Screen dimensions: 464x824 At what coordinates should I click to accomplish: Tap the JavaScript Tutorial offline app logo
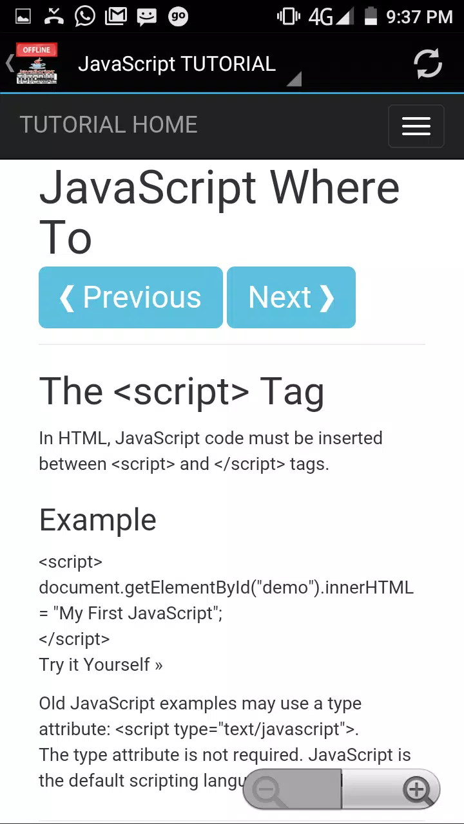pyautogui.click(x=37, y=64)
